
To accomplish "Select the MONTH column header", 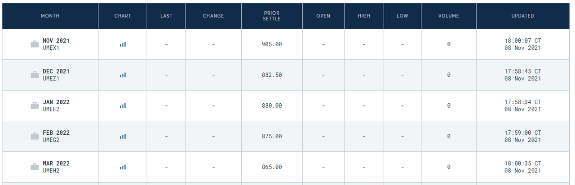I will [50, 16].
